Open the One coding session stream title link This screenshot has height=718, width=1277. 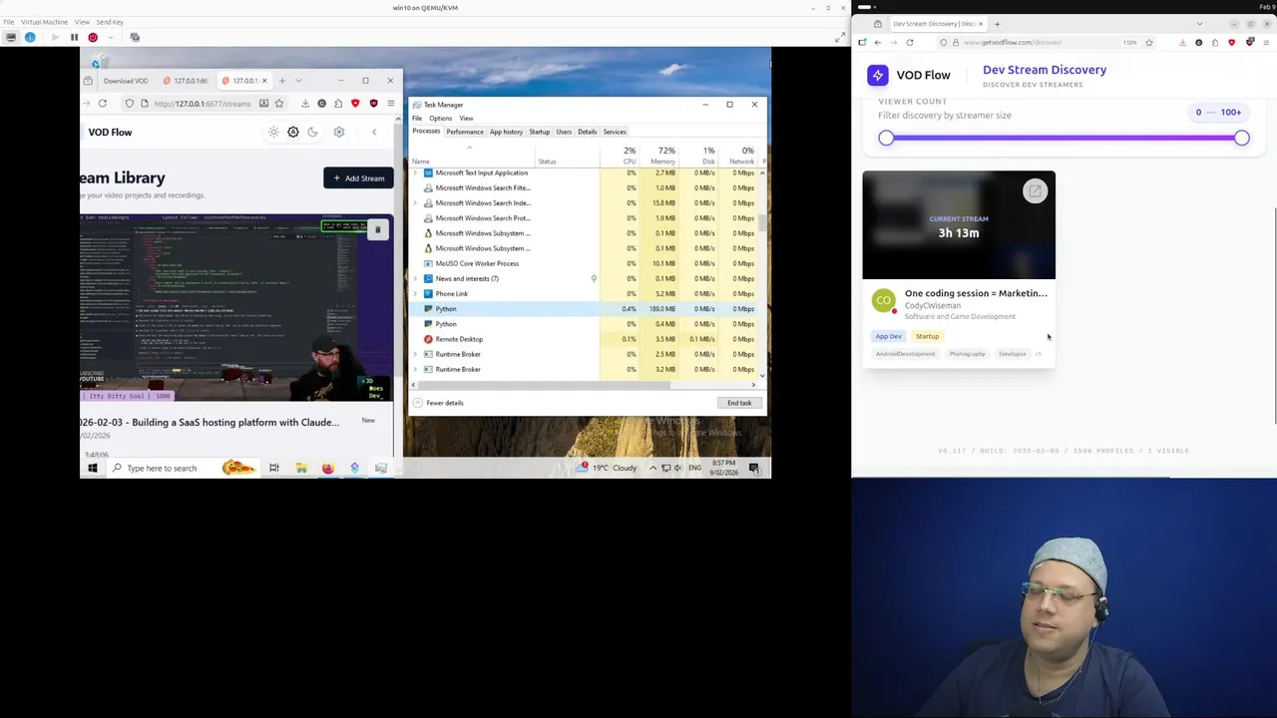click(x=976, y=293)
